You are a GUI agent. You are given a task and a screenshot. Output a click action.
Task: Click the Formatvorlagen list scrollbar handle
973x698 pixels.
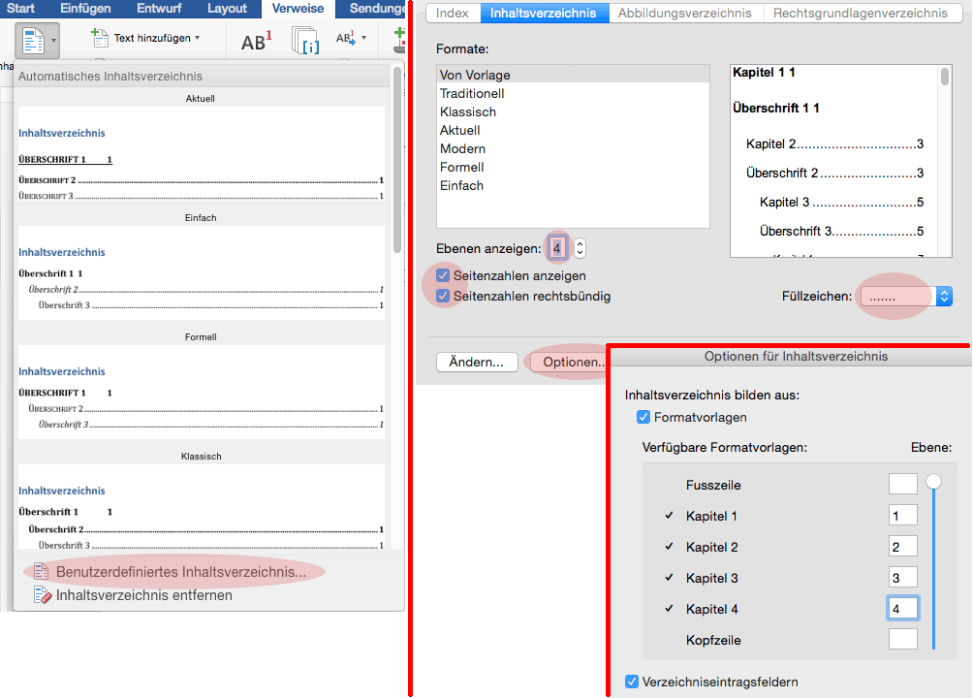point(933,481)
